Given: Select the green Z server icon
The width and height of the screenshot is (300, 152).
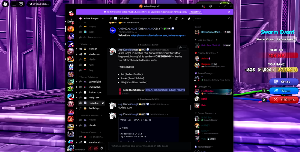Looking at the screenshot, I should 71,89.
